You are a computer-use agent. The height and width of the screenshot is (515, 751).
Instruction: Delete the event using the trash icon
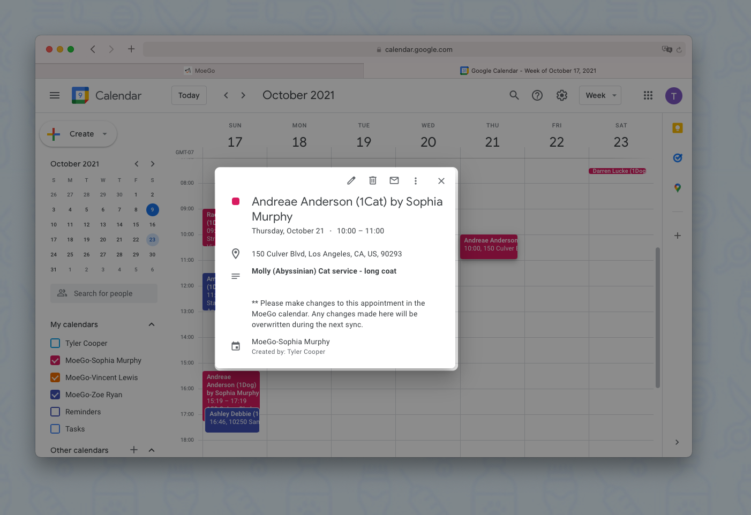click(x=373, y=181)
